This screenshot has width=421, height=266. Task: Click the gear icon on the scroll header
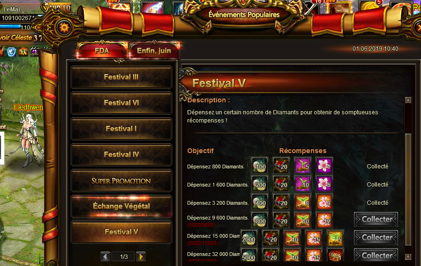(x=64, y=27)
